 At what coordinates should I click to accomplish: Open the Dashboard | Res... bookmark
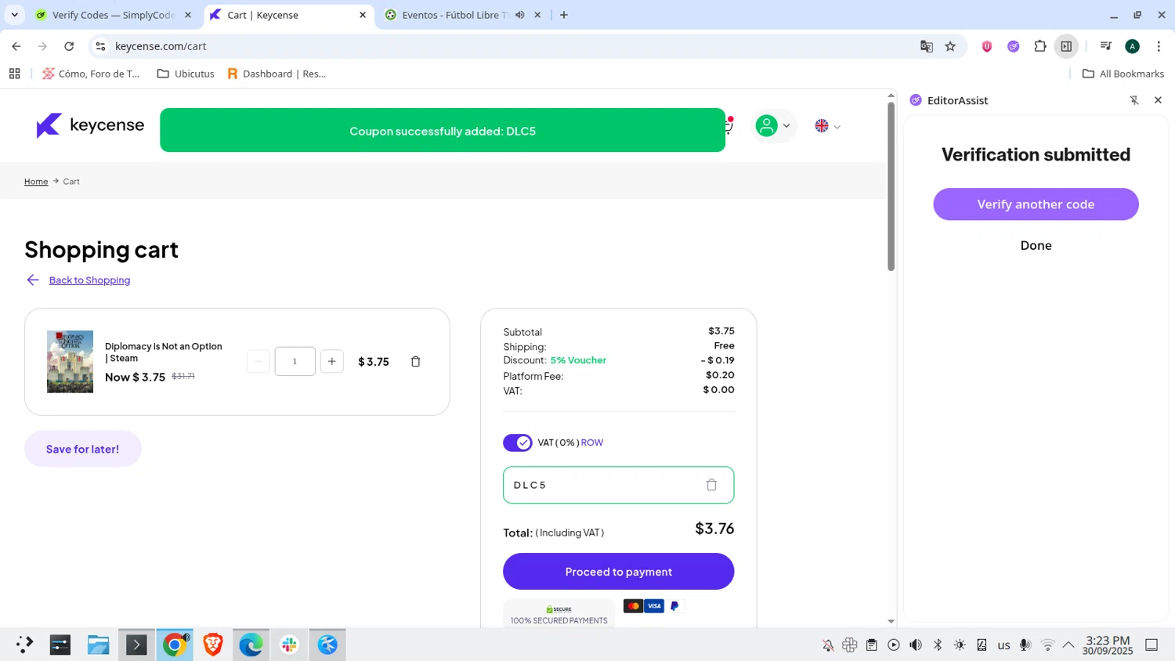coord(277,74)
